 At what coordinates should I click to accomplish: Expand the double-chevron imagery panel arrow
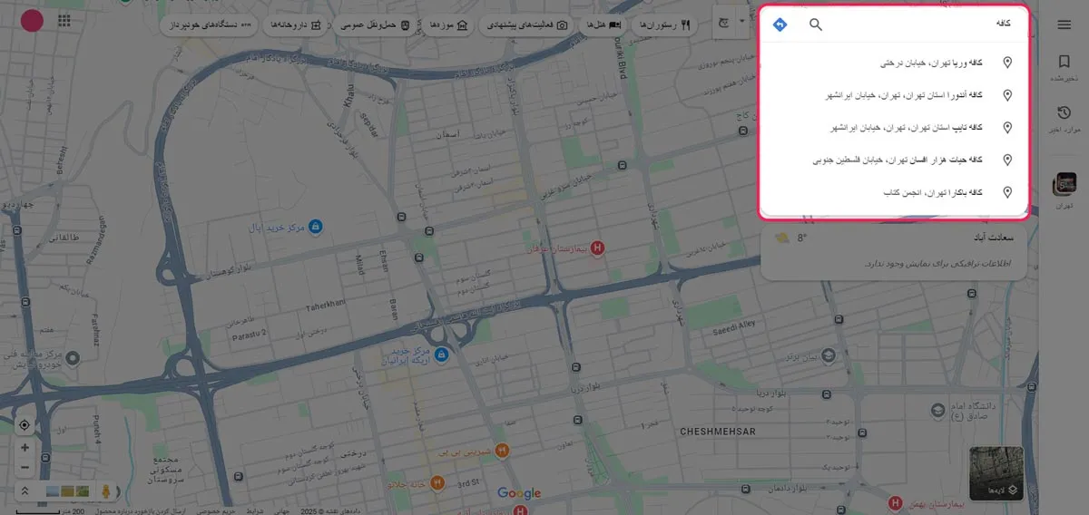pos(25,491)
